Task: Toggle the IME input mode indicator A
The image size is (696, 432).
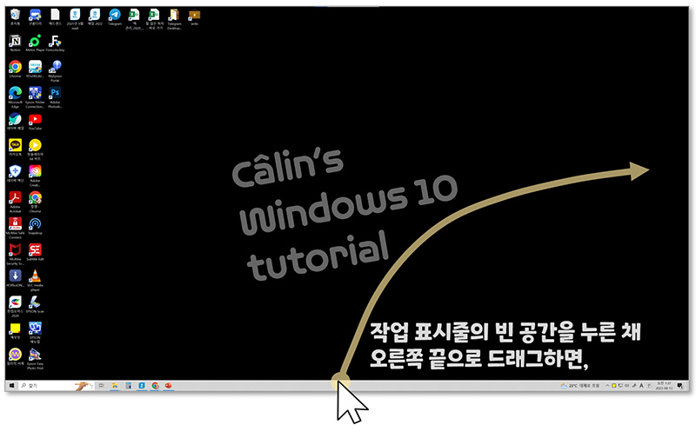Action: [x=641, y=386]
